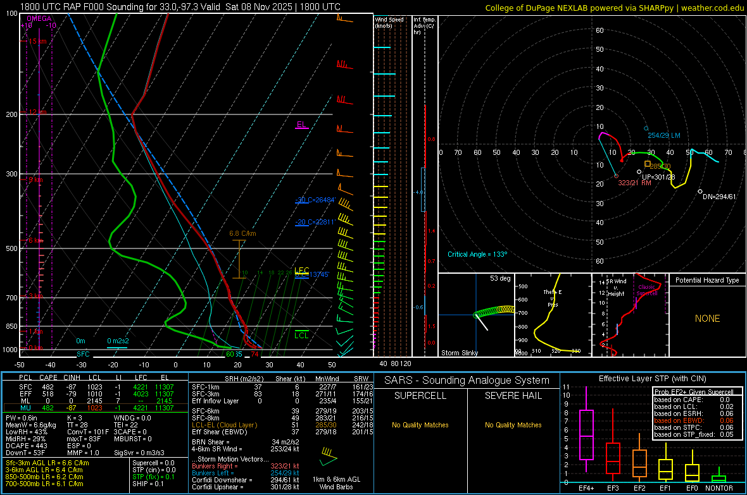Viewport: 747px width, 495px height.
Task: Click the based on CAPE probability row
Action: click(x=692, y=400)
